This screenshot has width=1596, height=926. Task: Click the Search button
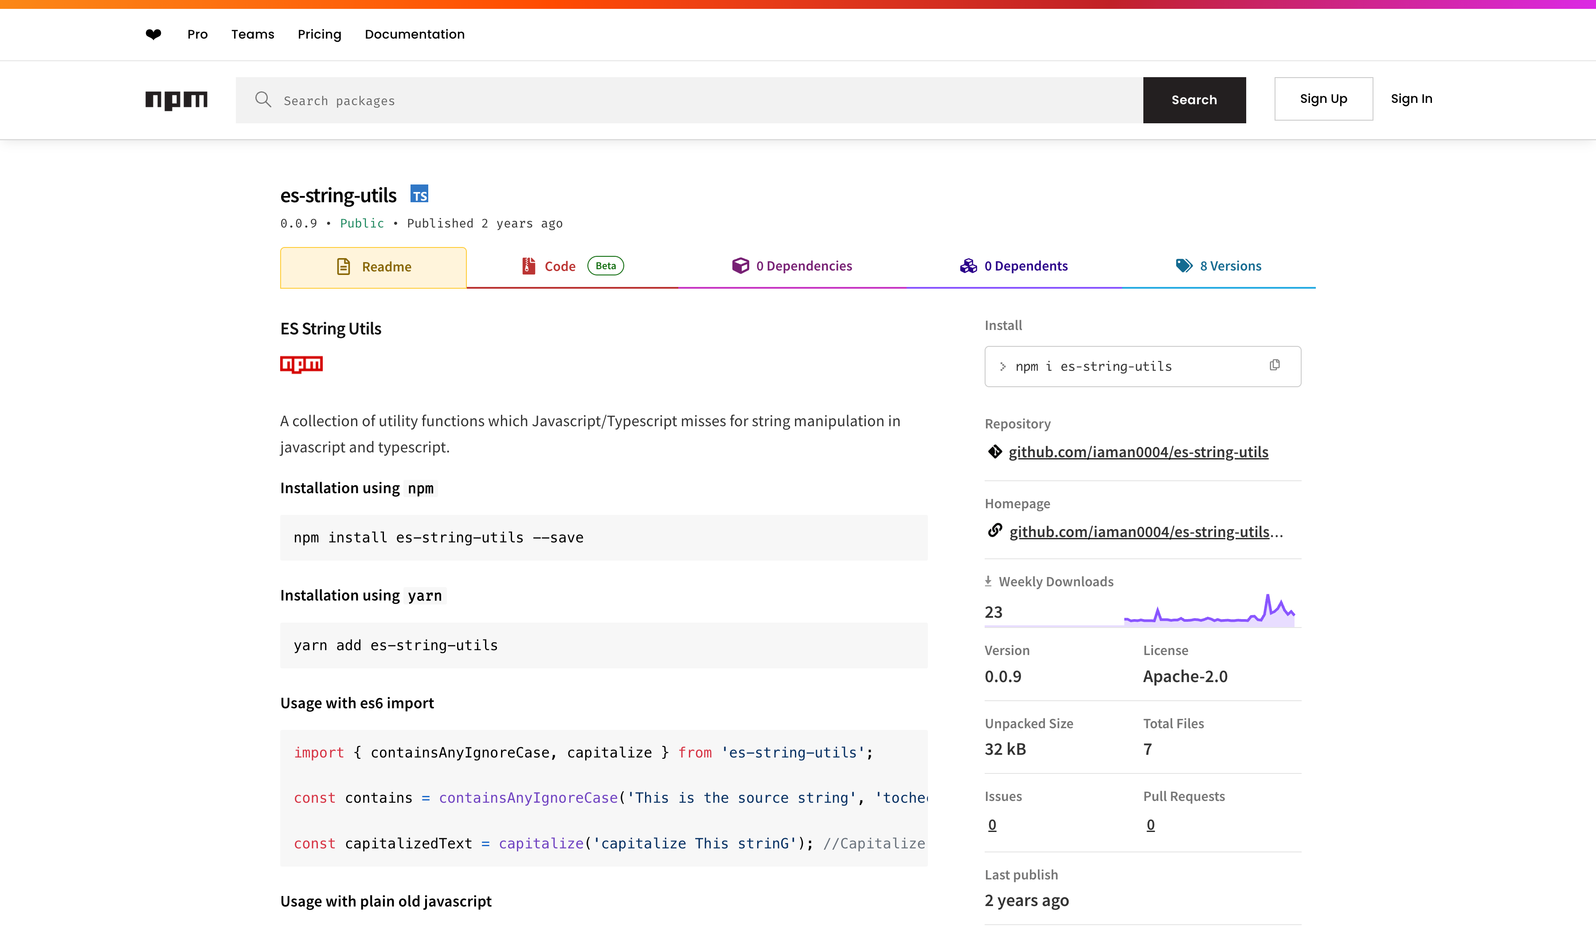click(x=1194, y=100)
